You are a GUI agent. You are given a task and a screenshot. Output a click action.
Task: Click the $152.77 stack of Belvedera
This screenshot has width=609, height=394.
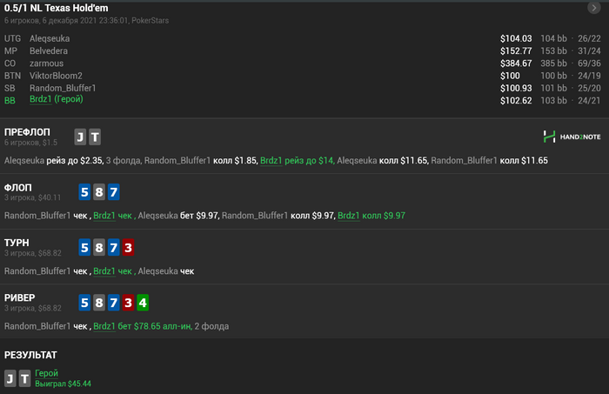(x=516, y=51)
